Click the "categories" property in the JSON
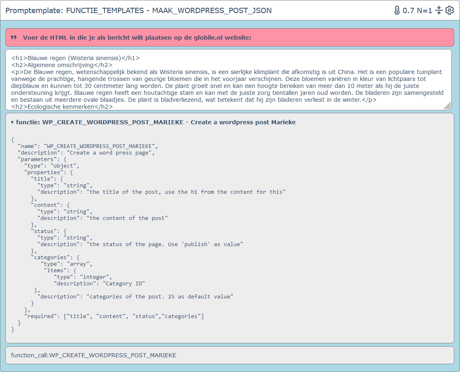This screenshot has width=460, height=372. pyautogui.click(x=51, y=257)
